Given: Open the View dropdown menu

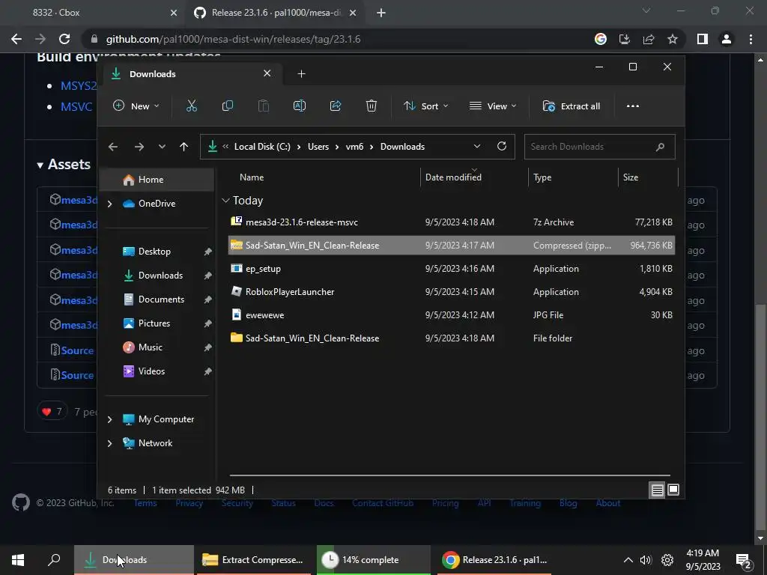Looking at the screenshot, I should (x=493, y=106).
